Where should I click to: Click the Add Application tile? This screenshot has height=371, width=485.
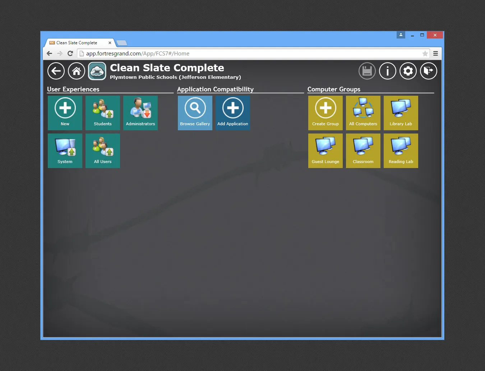[233, 113]
